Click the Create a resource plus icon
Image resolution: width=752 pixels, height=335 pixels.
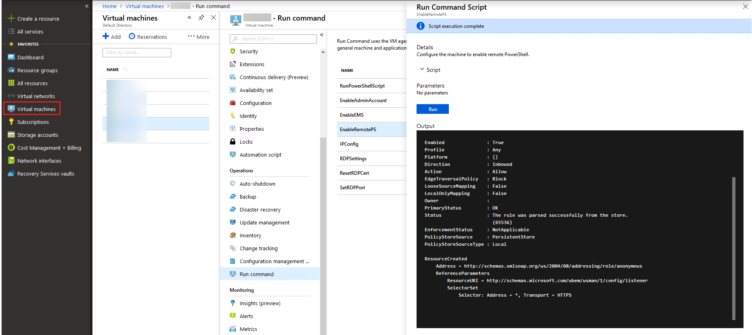click(11, 18)
